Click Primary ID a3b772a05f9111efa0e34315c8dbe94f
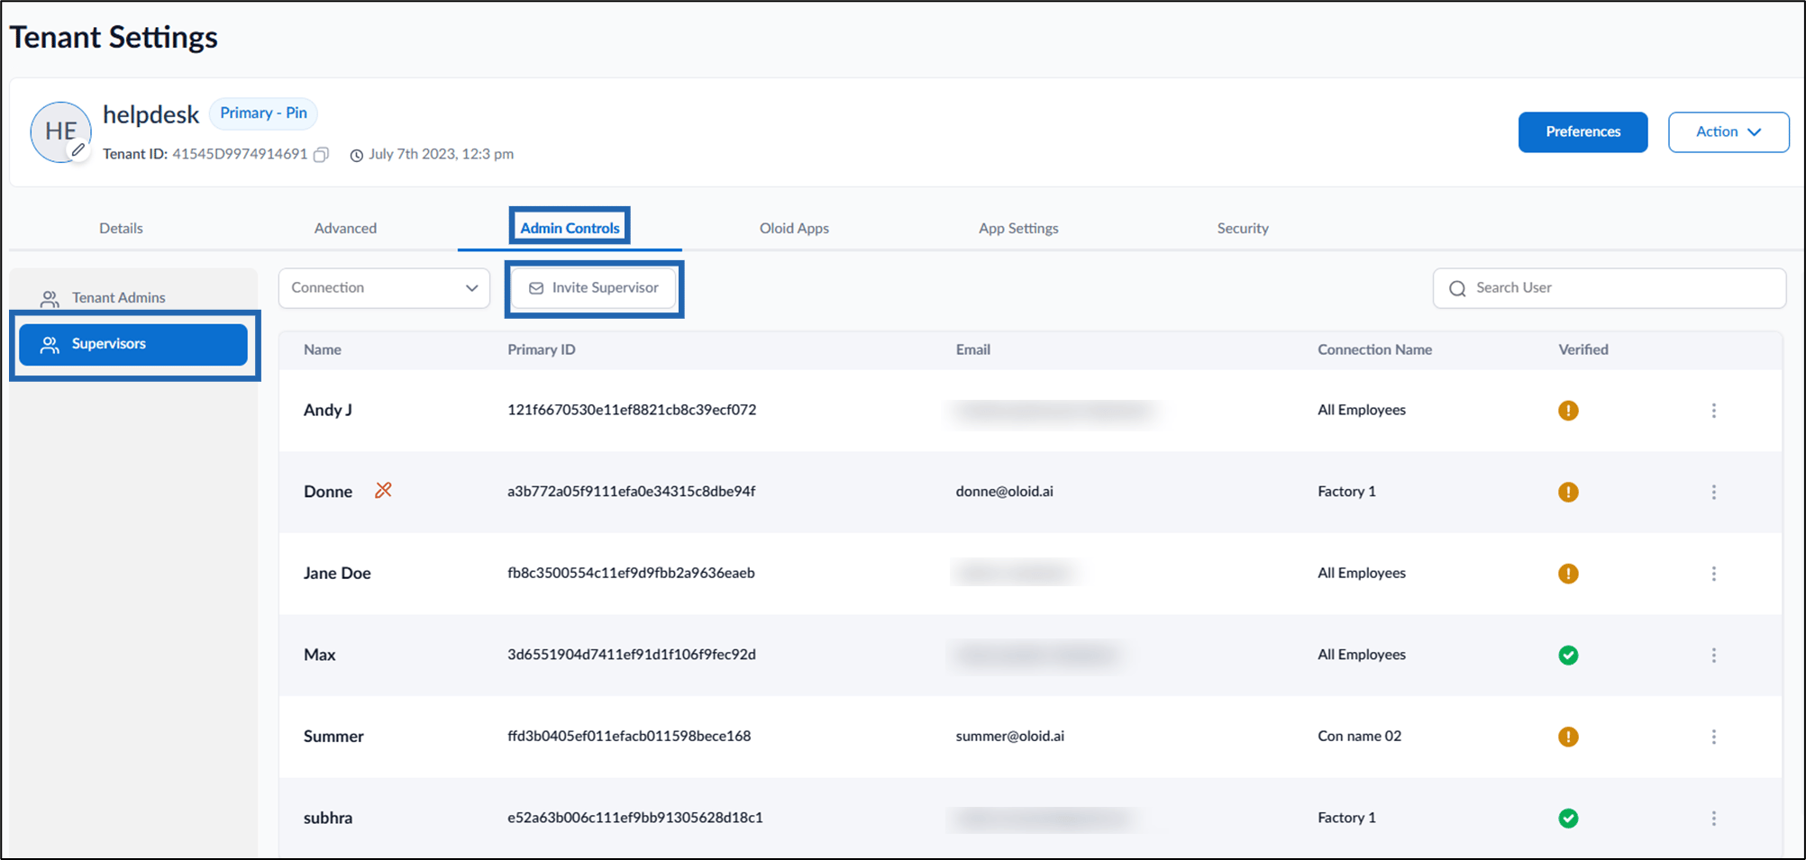1806x860 pixels. (632, 492)
